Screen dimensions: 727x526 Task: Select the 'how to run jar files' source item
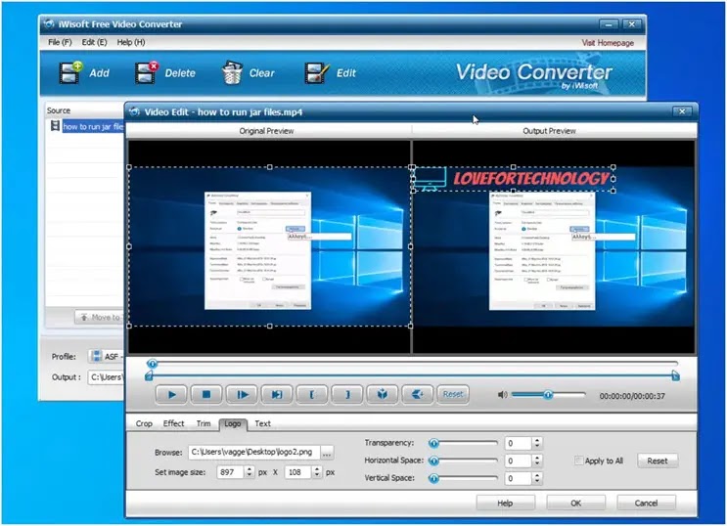93,126
